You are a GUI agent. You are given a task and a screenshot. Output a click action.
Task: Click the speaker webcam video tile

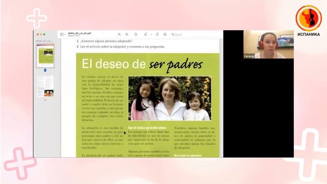click(x=269, y=44)
